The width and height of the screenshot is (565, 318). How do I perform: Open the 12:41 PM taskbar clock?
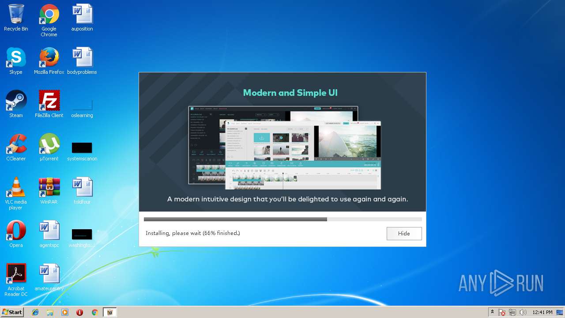(542, 312)
